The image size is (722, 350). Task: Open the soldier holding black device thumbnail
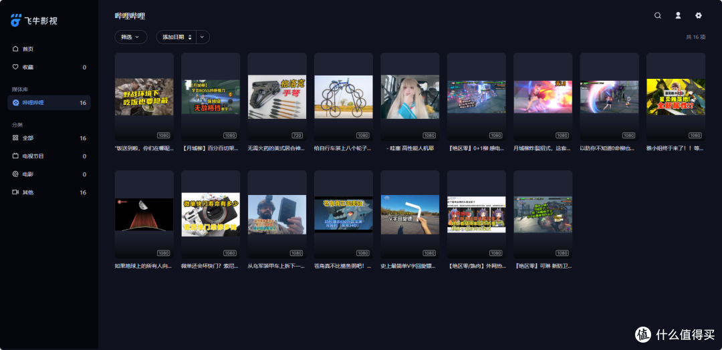(x=277, y=215)
